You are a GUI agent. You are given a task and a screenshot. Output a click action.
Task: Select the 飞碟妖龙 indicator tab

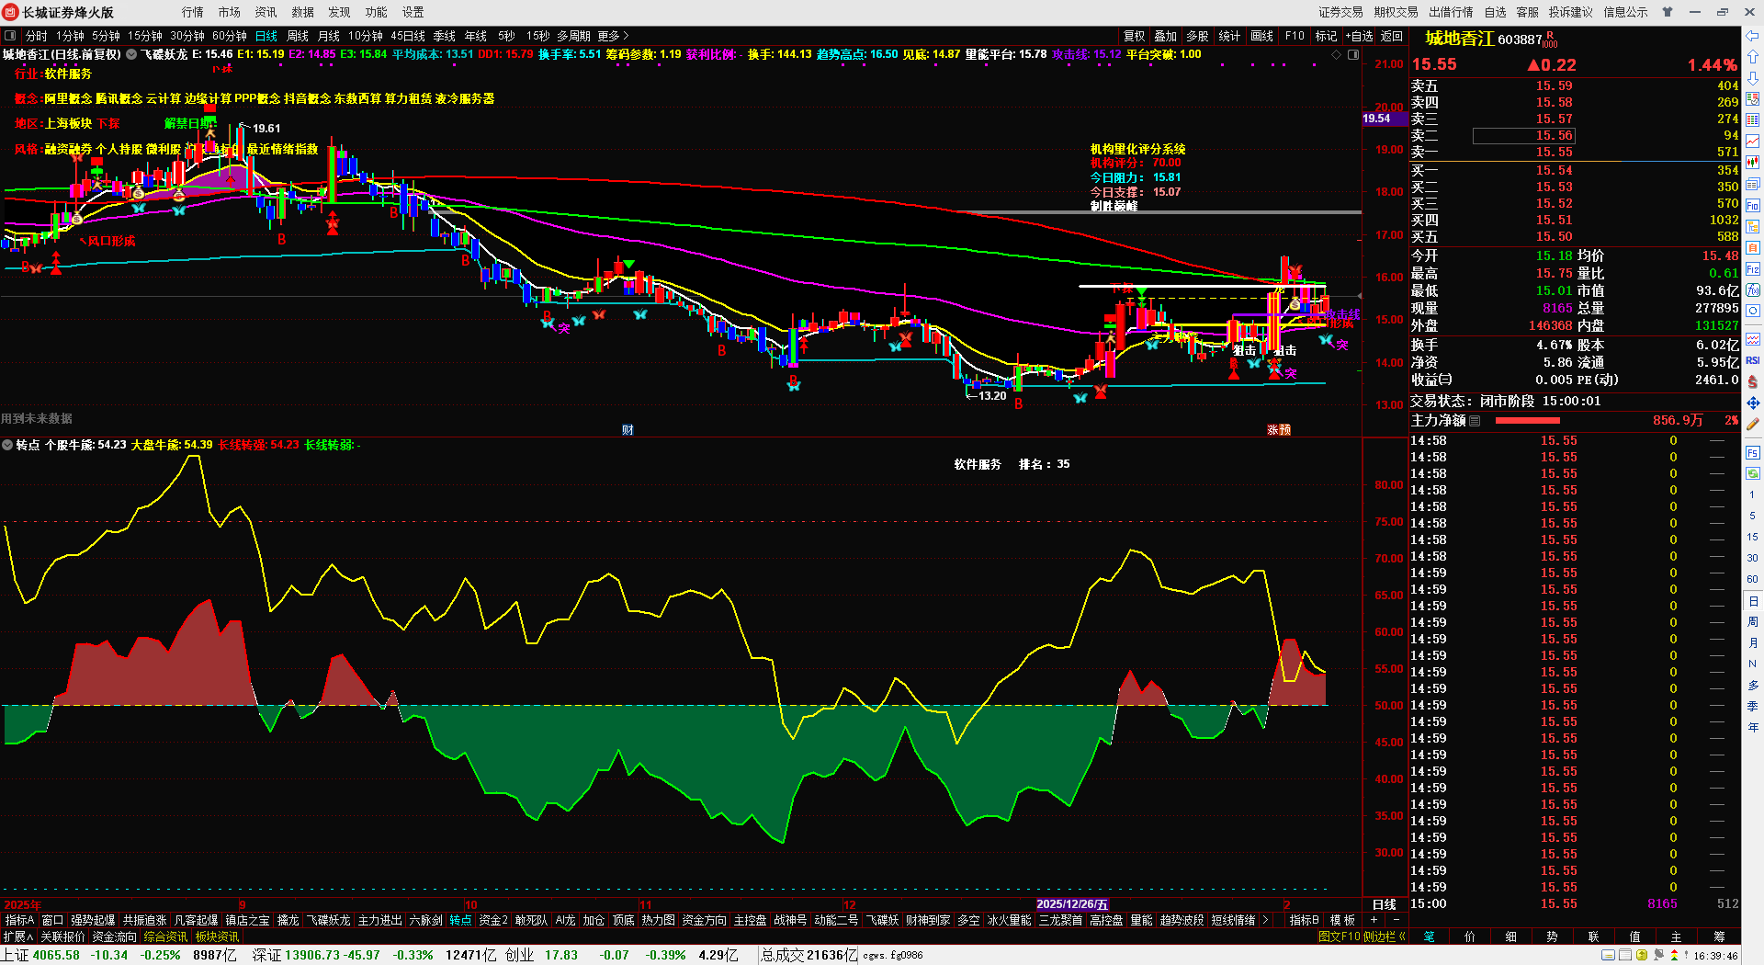click(x=328, y=920)
